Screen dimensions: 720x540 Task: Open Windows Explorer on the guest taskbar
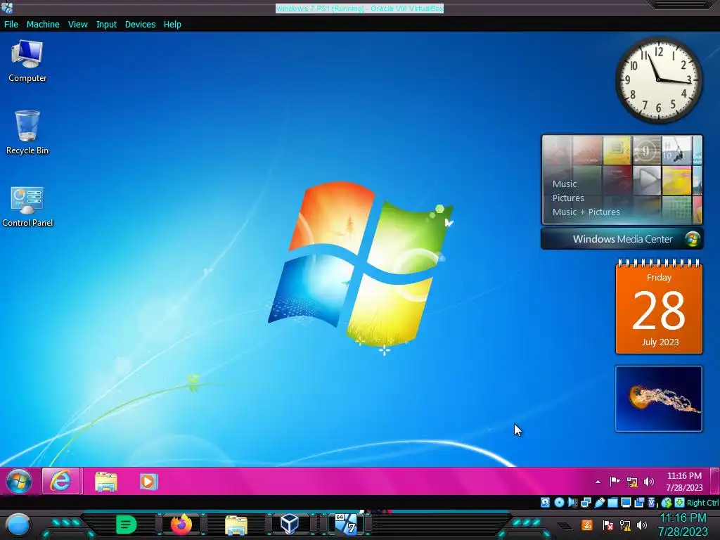pyautogui.click(x=106, y=481)
